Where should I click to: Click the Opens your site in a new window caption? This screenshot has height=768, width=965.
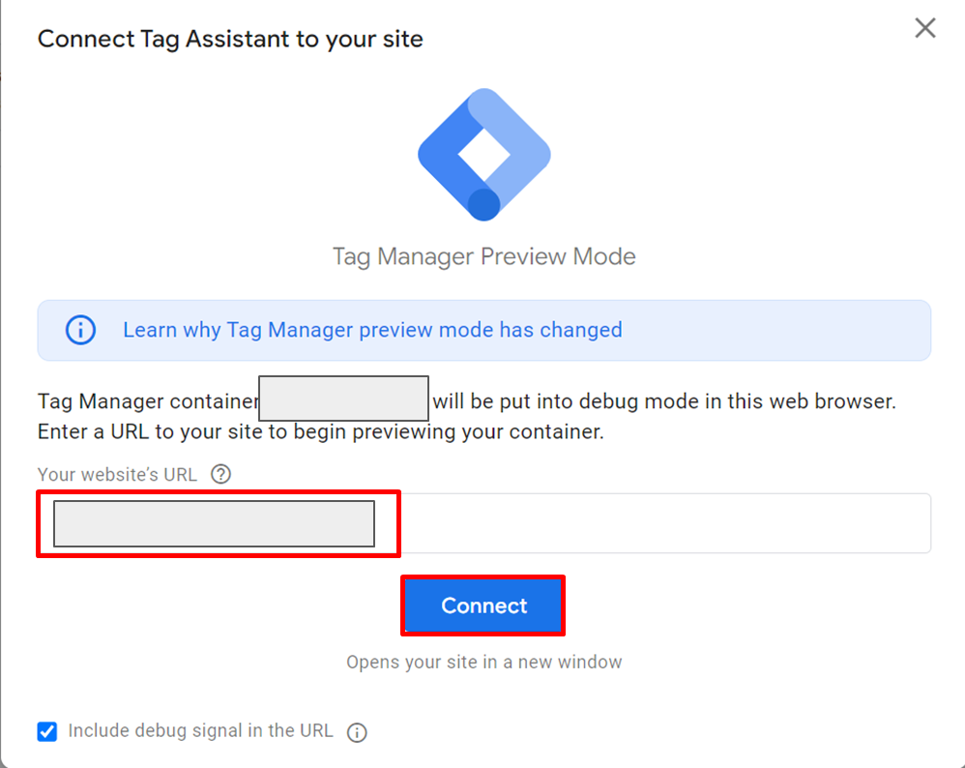(483, 662)
